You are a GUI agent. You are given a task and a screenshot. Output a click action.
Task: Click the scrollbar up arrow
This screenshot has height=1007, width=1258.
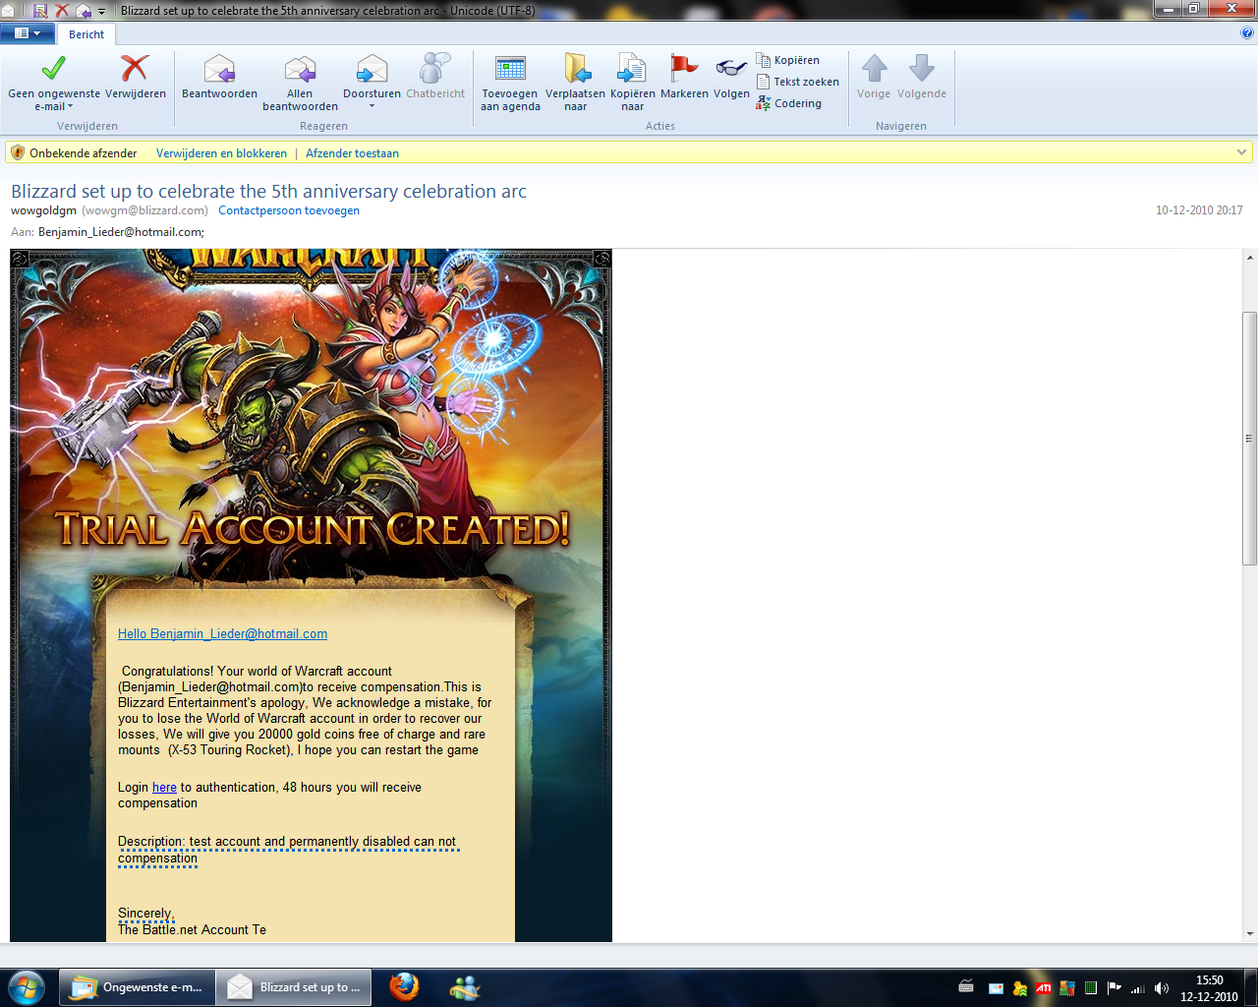(1249, 258)
